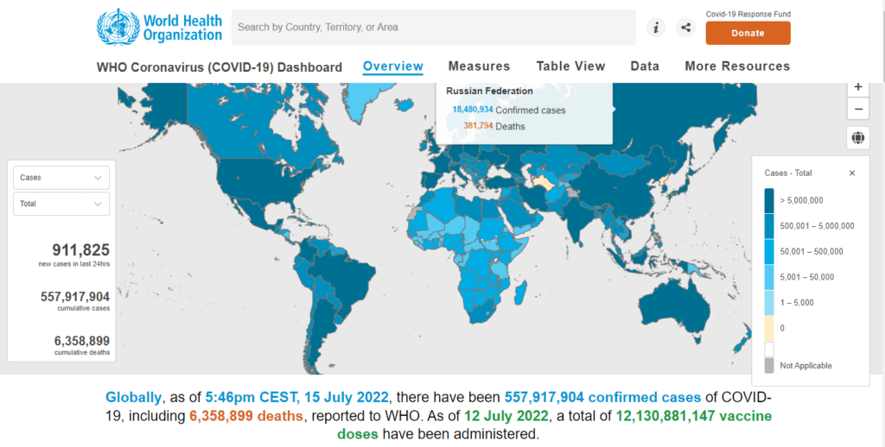Select the Overview tab
885x447 pixels.
[393, 66]
